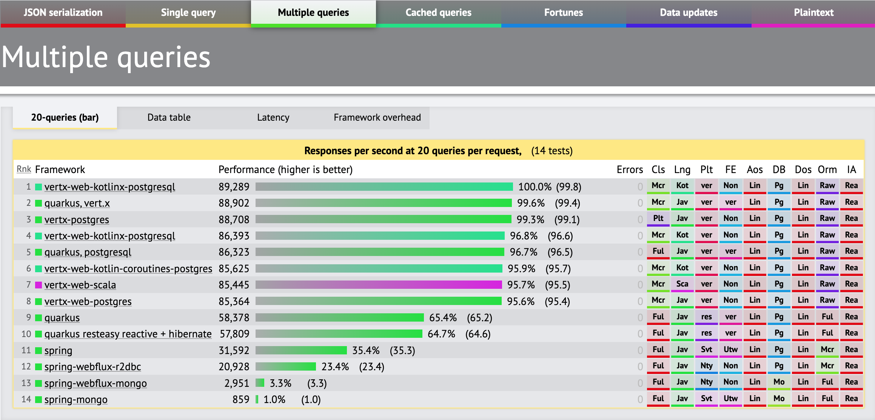Click the Sca language badge in the vertx-web-scala row
Image resolution: width=875 pixels, height=420 pixels.
[x=682, y=284]
